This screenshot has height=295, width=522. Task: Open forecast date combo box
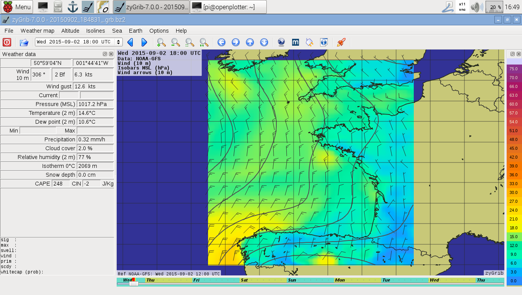click(79, 42)
